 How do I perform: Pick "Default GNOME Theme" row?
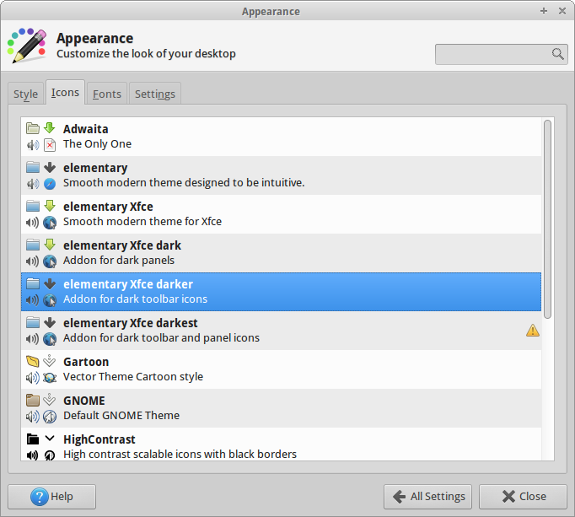[x=282, y=408]
